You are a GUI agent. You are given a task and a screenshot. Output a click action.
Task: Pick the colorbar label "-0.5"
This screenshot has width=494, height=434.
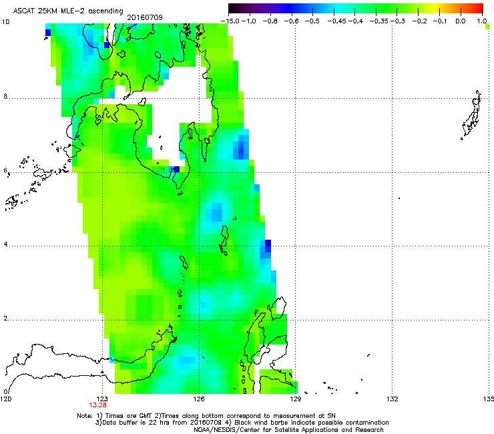click(x=312, y=21)
